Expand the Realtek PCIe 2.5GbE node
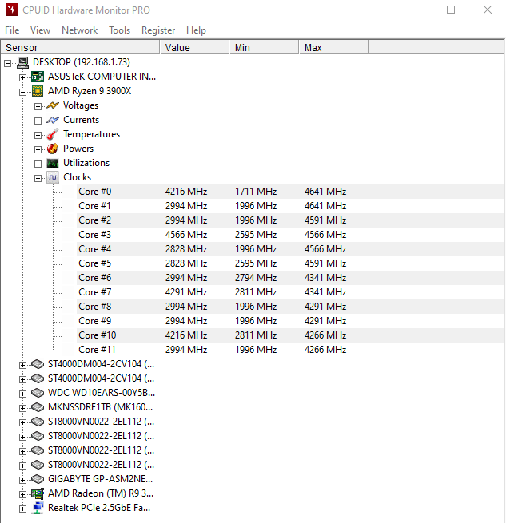 (22, 509)
